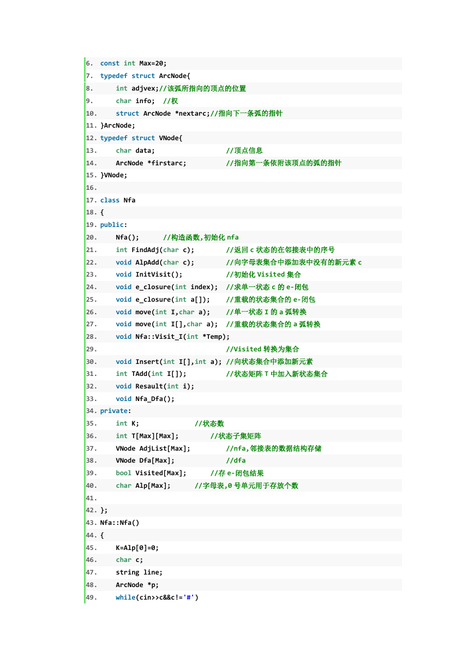Viewport: 474px width, 670px height.
Task: Click comment '//构造函数,初始化nfa'
Action: 201,237
